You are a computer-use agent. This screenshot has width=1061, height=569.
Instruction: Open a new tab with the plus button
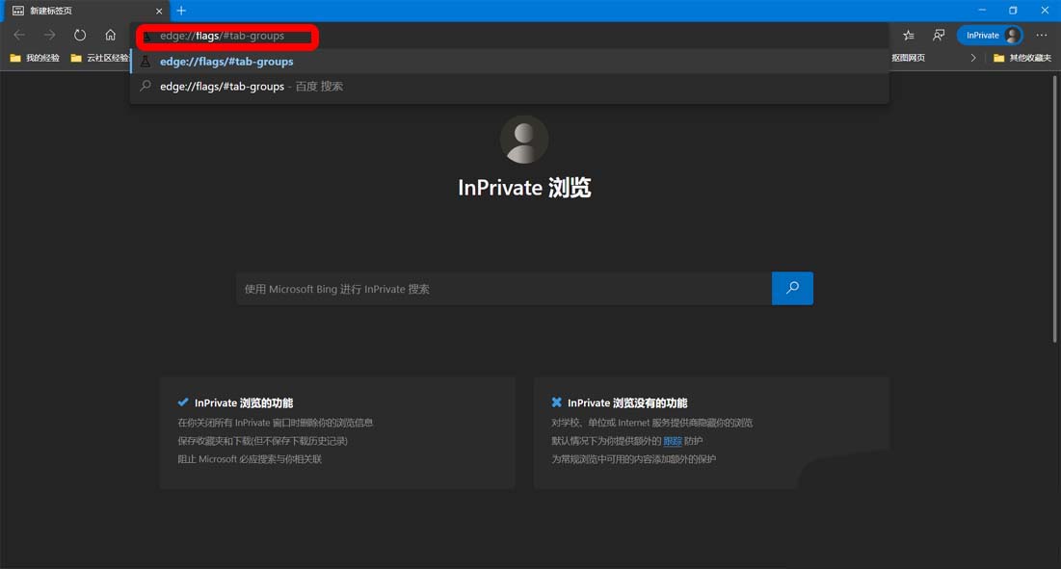coord(181,11)
